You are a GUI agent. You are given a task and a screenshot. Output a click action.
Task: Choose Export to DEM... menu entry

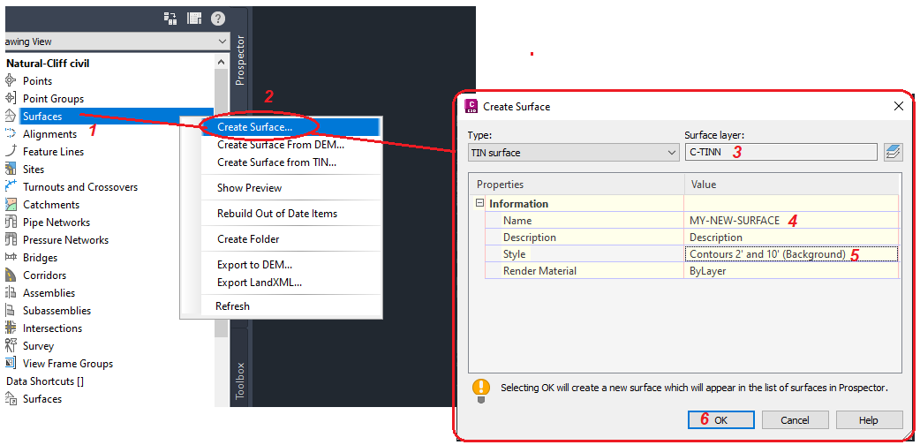tap(254, 265)
